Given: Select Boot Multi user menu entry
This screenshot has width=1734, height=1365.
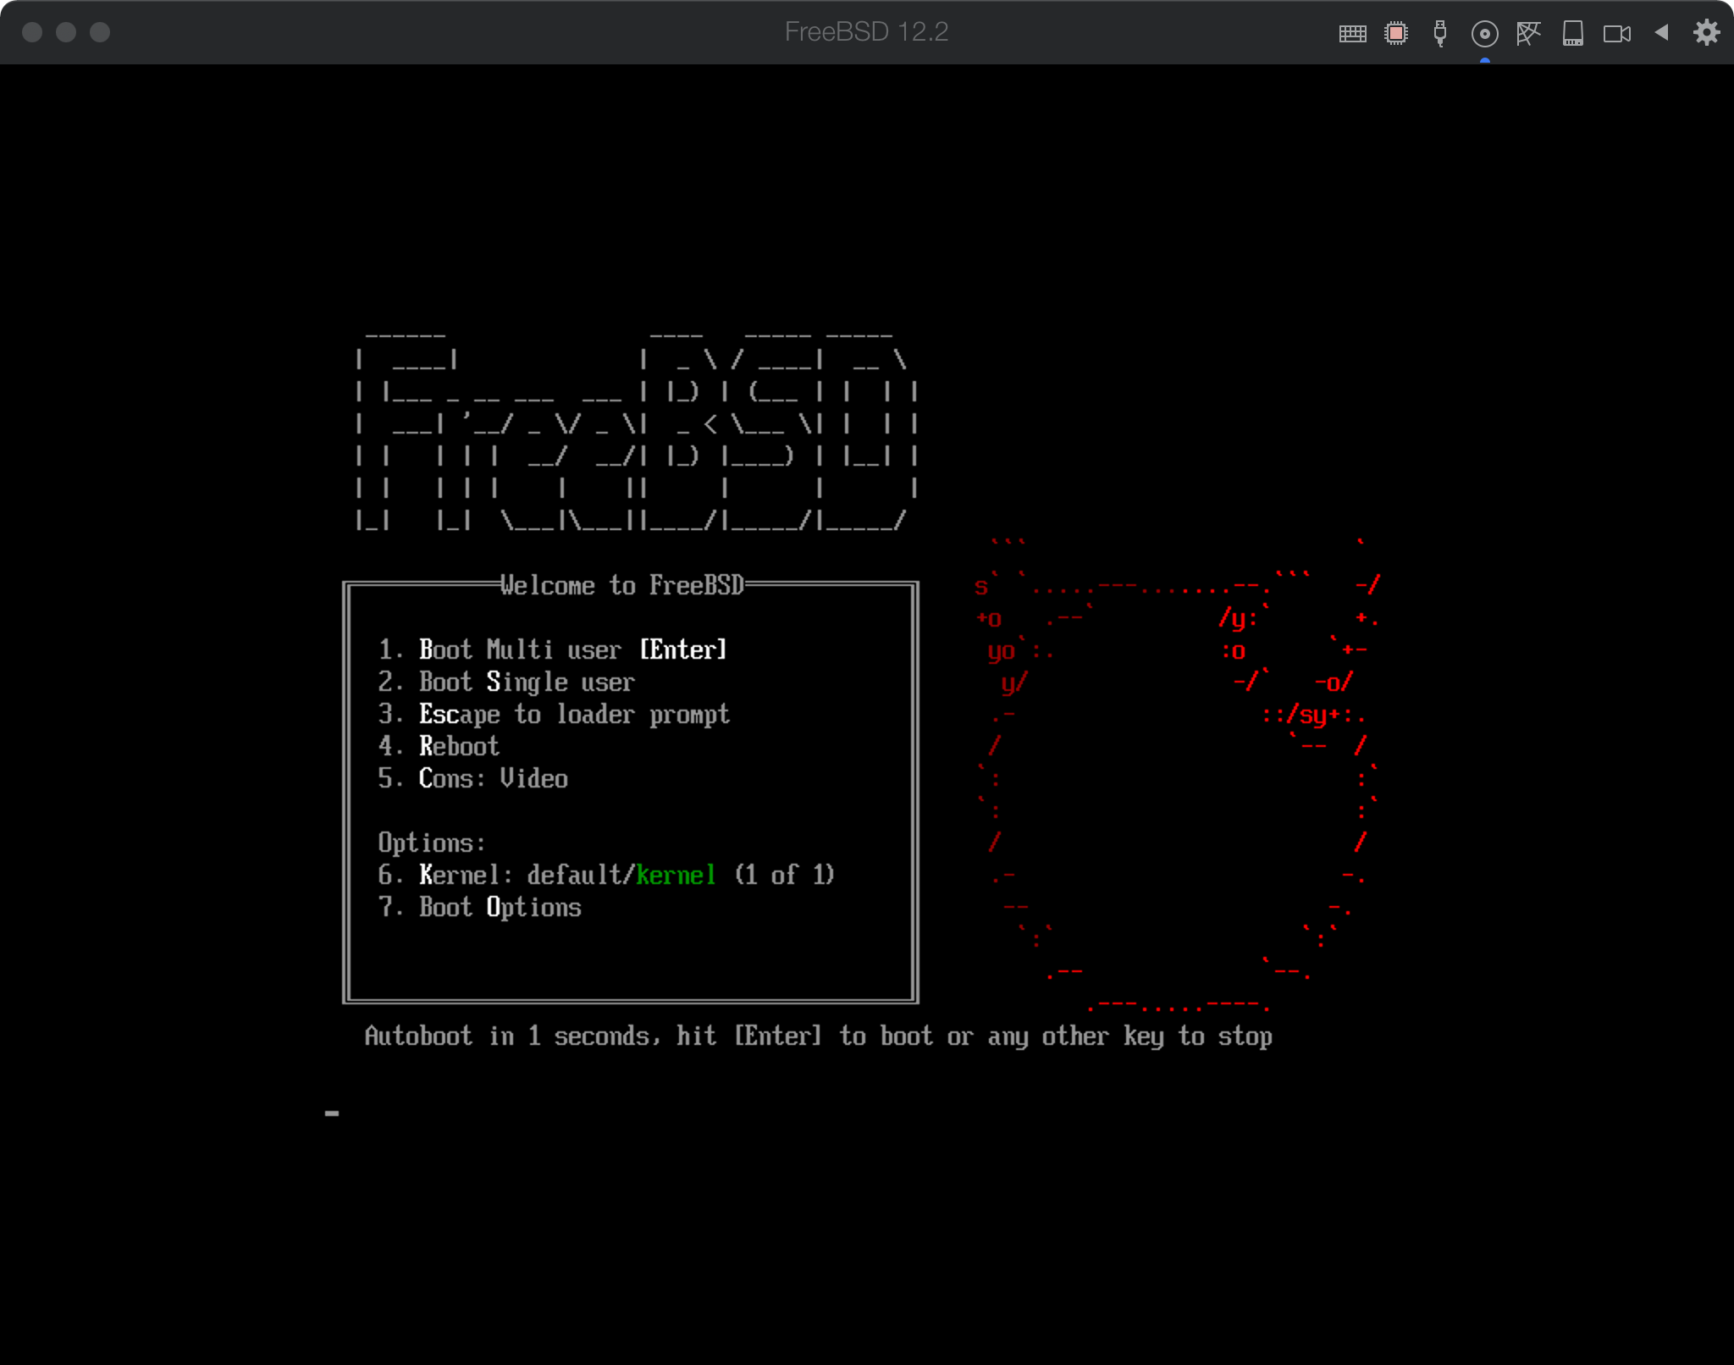Looking at the screenshot, I should click(551, 649).
